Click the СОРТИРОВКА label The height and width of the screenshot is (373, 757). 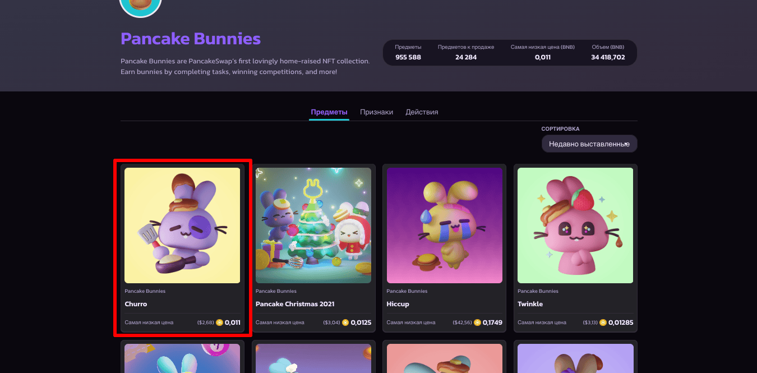(561, 129)
